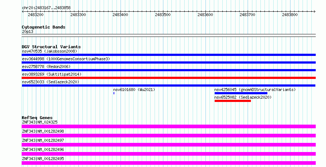Click ruler tick label 2483400
The width and height of the screenshot is (326, 167).
[x=121, y=15]
